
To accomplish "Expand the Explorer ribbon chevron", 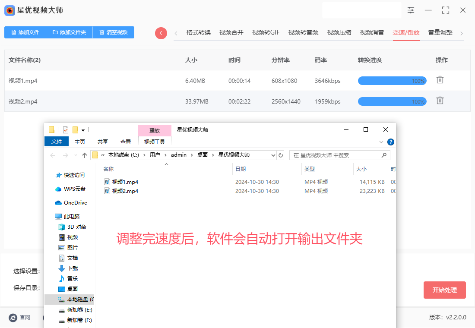I will point(381,142).
